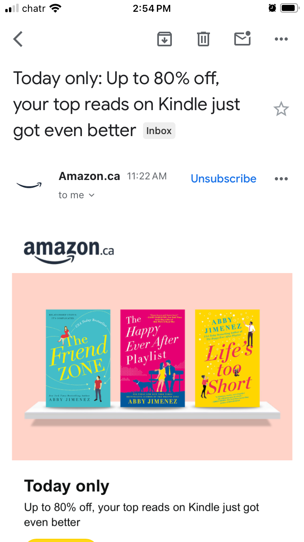
Task: Tap the yellow button at the bottom
Action: tap(61, 540)
